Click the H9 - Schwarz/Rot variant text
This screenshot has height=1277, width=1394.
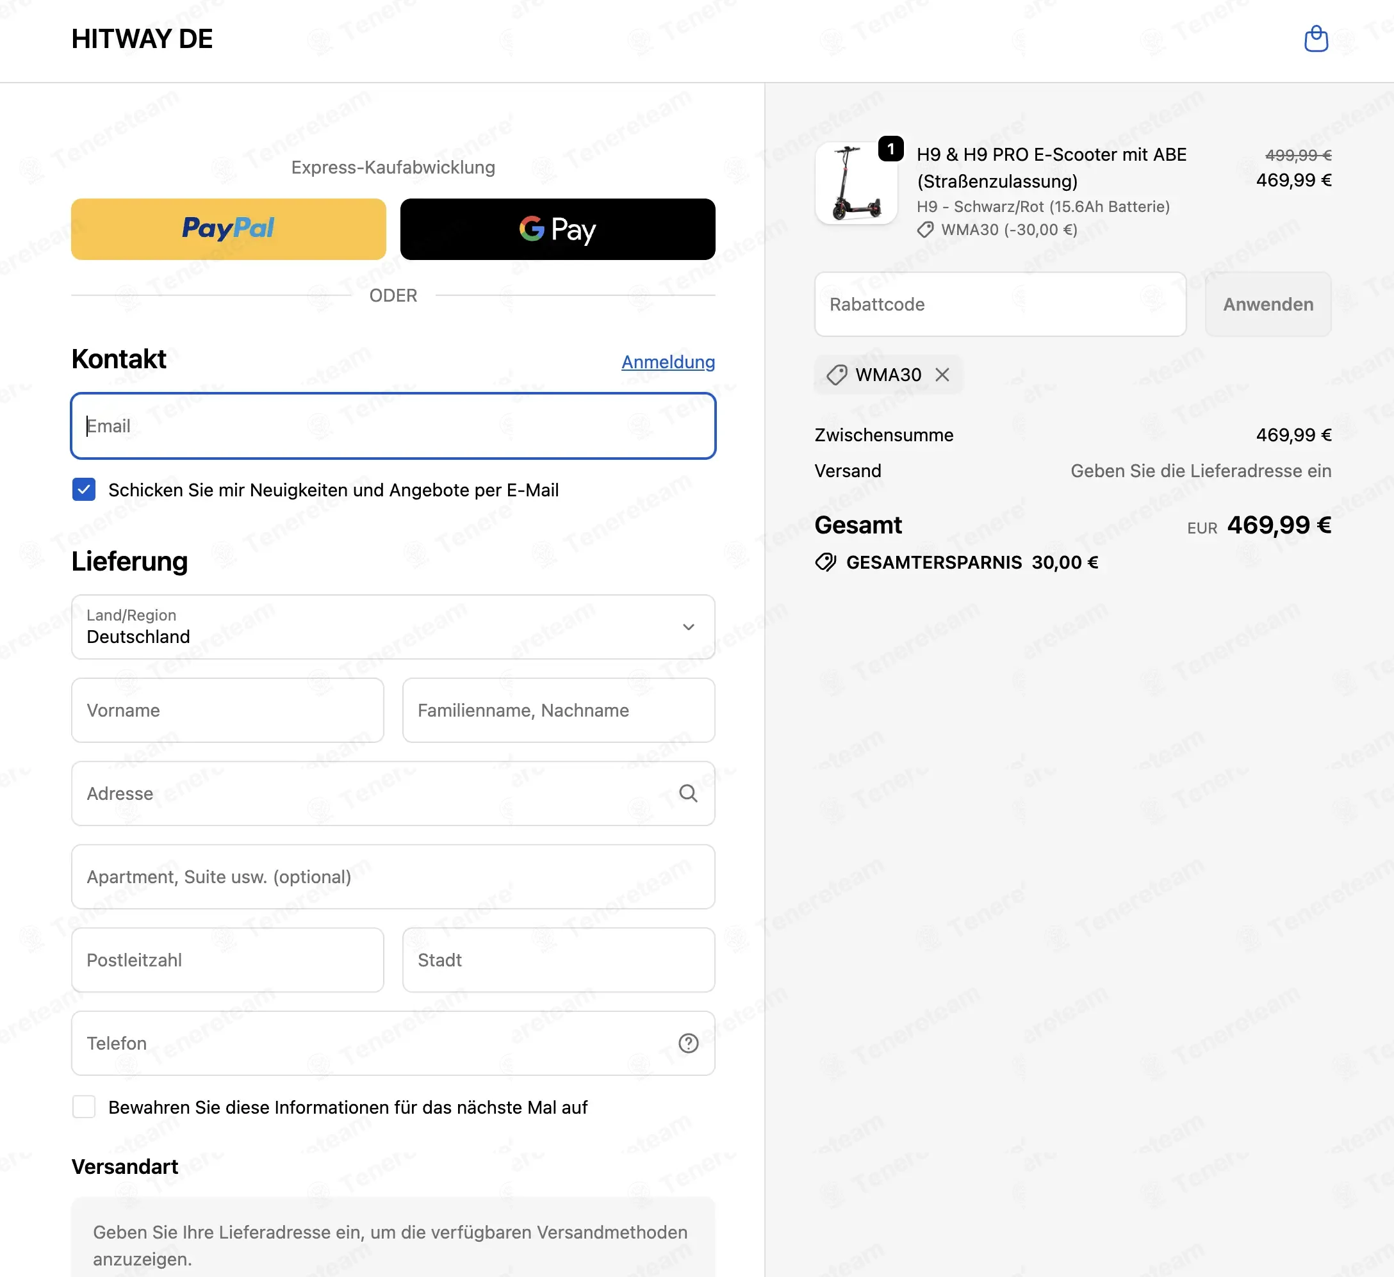[1043, 206]
